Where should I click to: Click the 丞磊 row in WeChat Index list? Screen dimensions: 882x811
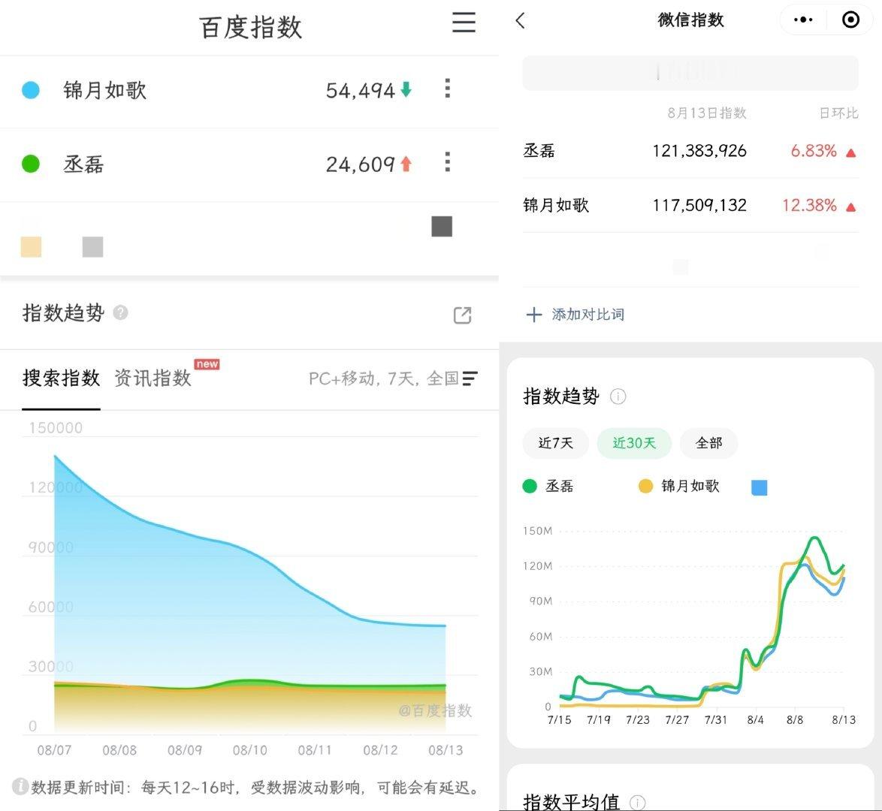tap(690, 151)
